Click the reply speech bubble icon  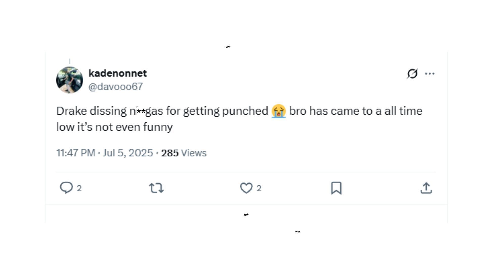pos(66,188)
